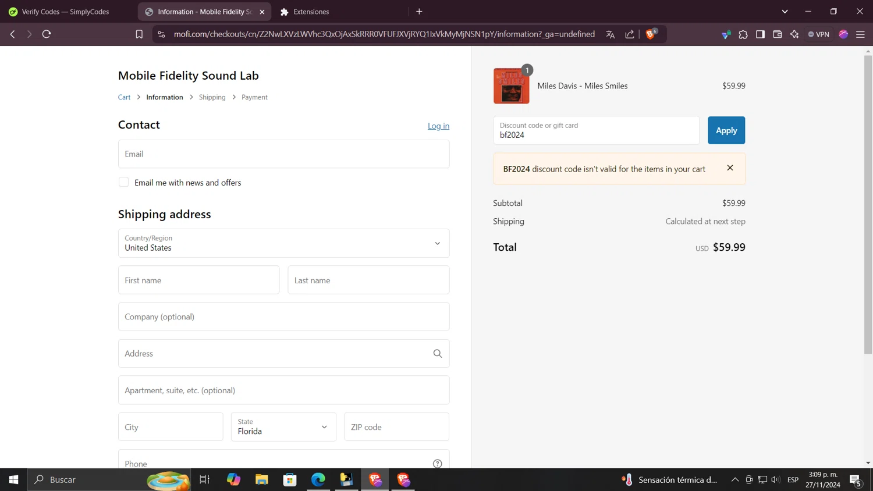
Task: Click the Last name field
Action: click(x=368, y=280)
